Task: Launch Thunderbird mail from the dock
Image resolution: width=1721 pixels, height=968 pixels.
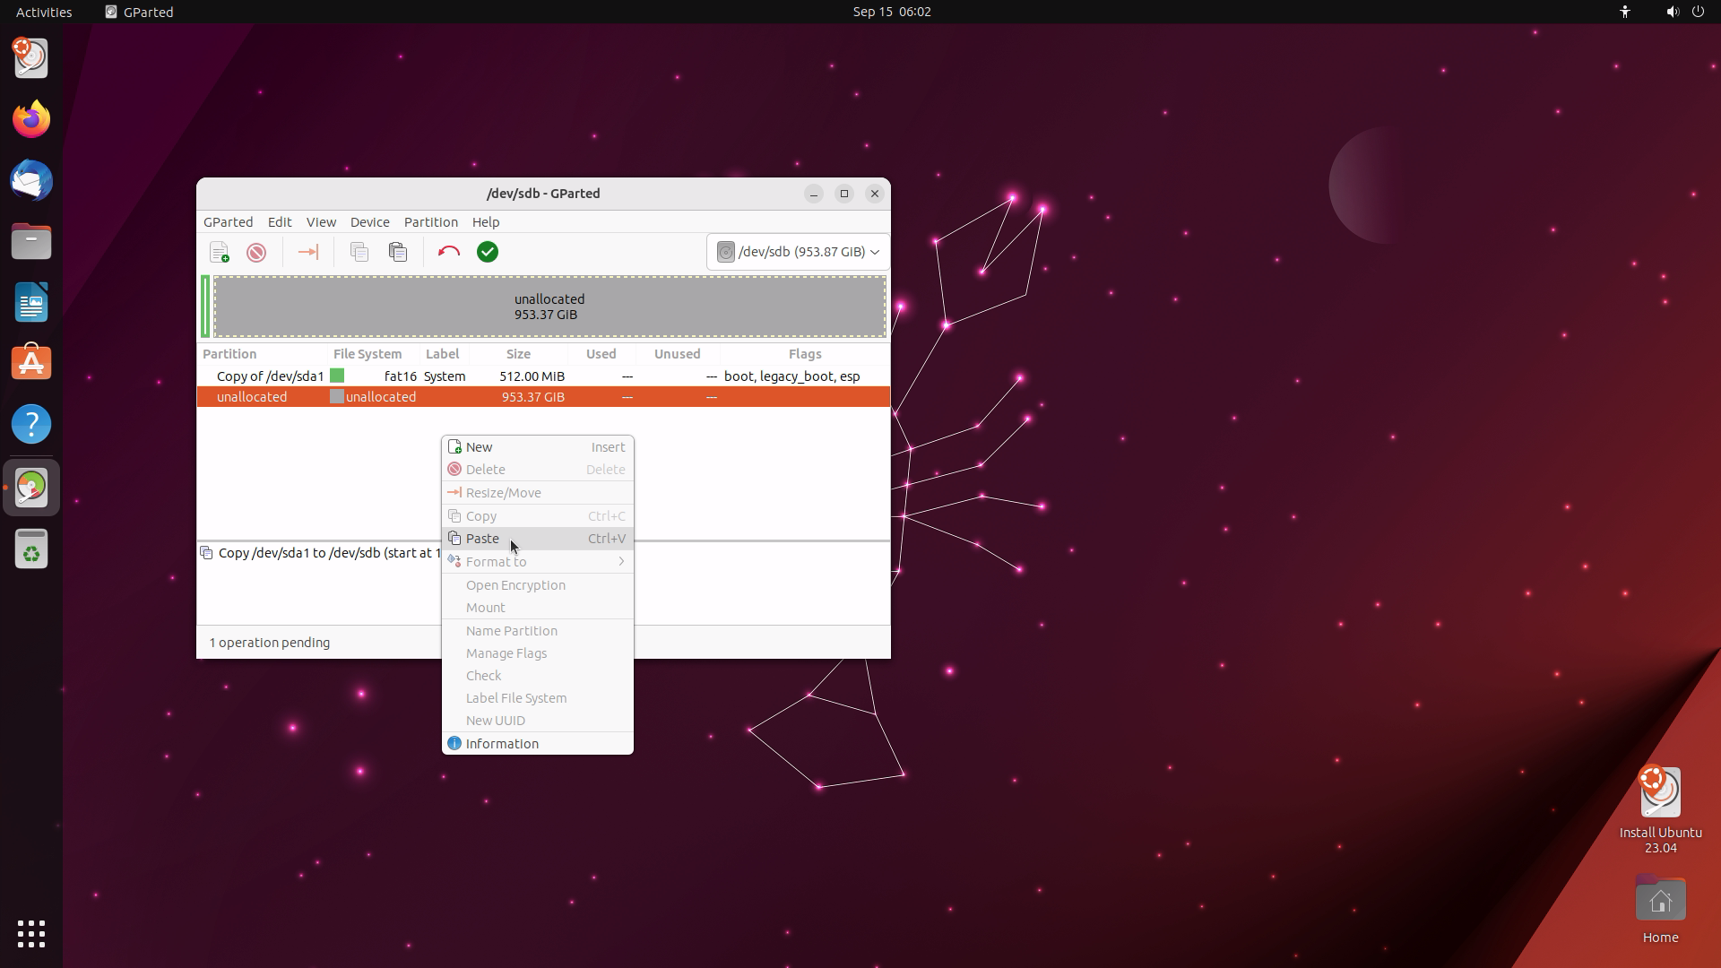Action: coord(31,180)
